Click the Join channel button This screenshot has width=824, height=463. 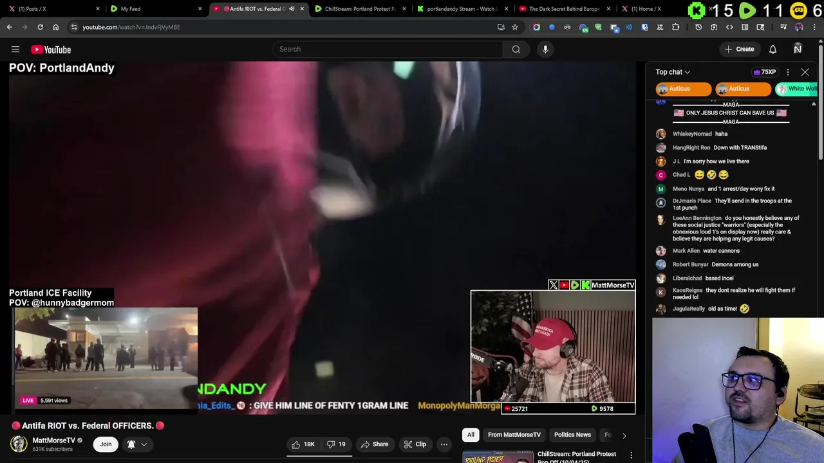tap(106, 444)
